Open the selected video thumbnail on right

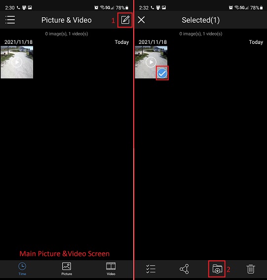pyautogui.click(x=151, y=62)
